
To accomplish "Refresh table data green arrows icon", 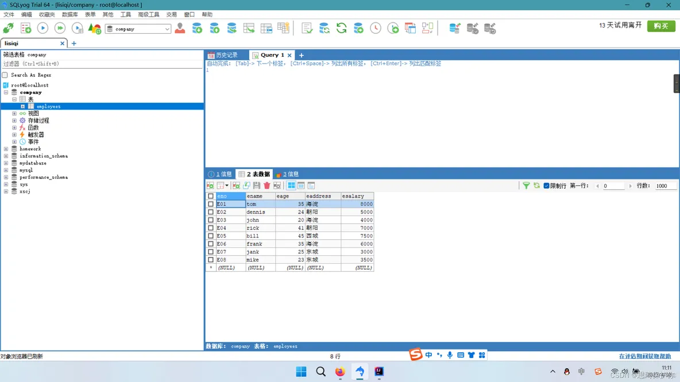I will 536,186.
